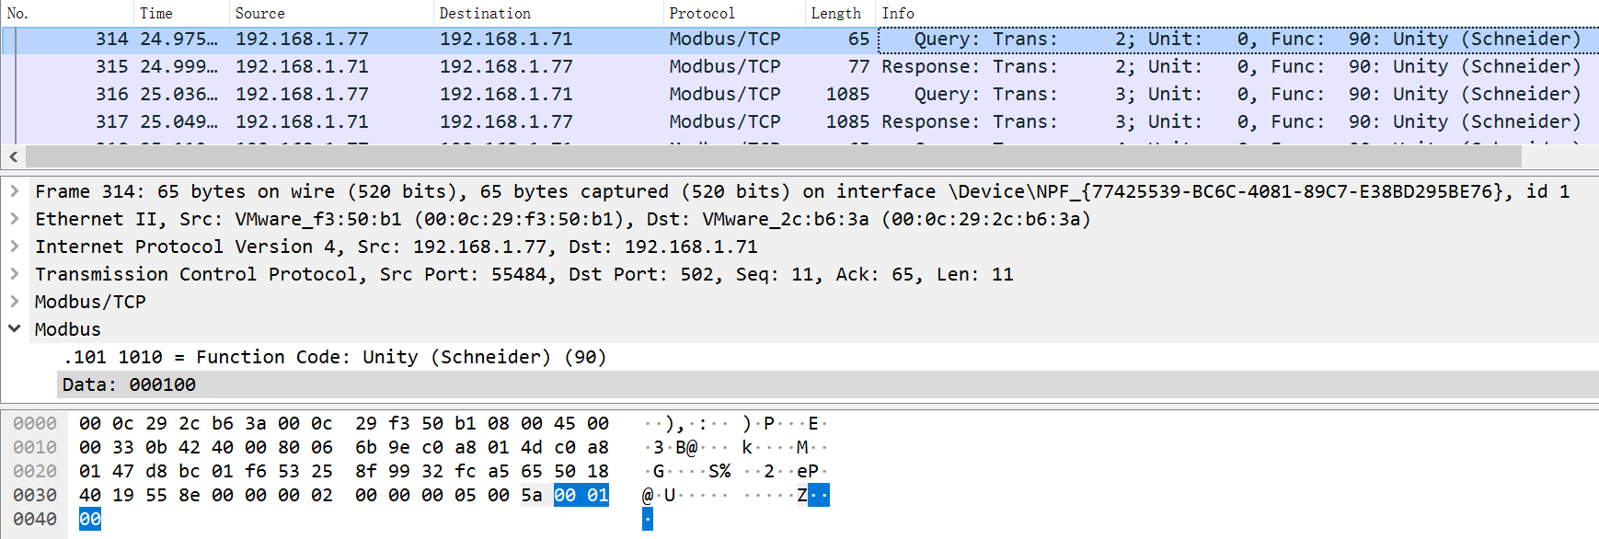The image size is (1599, 539).
Task: Select the Function Code Unity field
Action: coord(335,357)
